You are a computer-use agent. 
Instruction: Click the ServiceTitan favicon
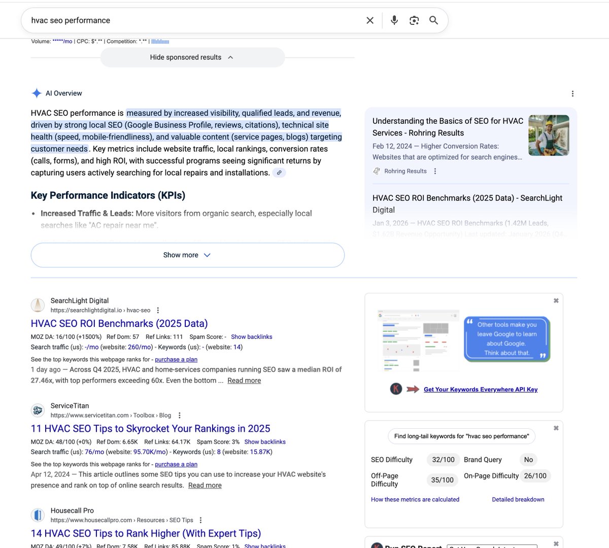click(x=38, y=410)
